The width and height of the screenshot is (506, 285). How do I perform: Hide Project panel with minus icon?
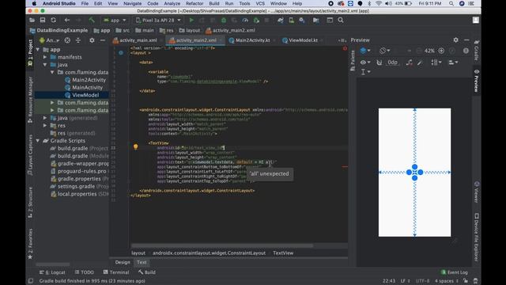pos(103,40)
